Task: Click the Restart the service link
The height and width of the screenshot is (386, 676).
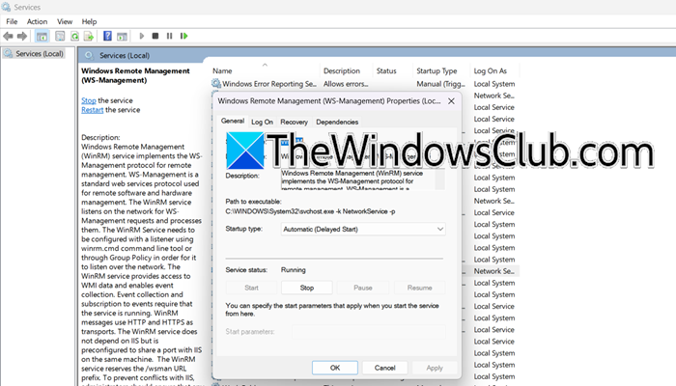Action: click(93, 110)
